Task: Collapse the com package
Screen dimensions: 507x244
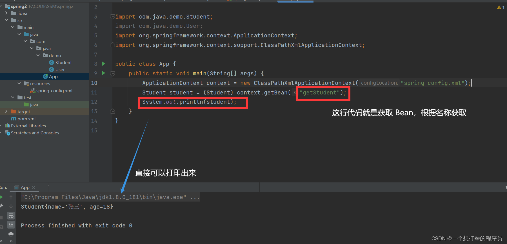Action: 25,41
